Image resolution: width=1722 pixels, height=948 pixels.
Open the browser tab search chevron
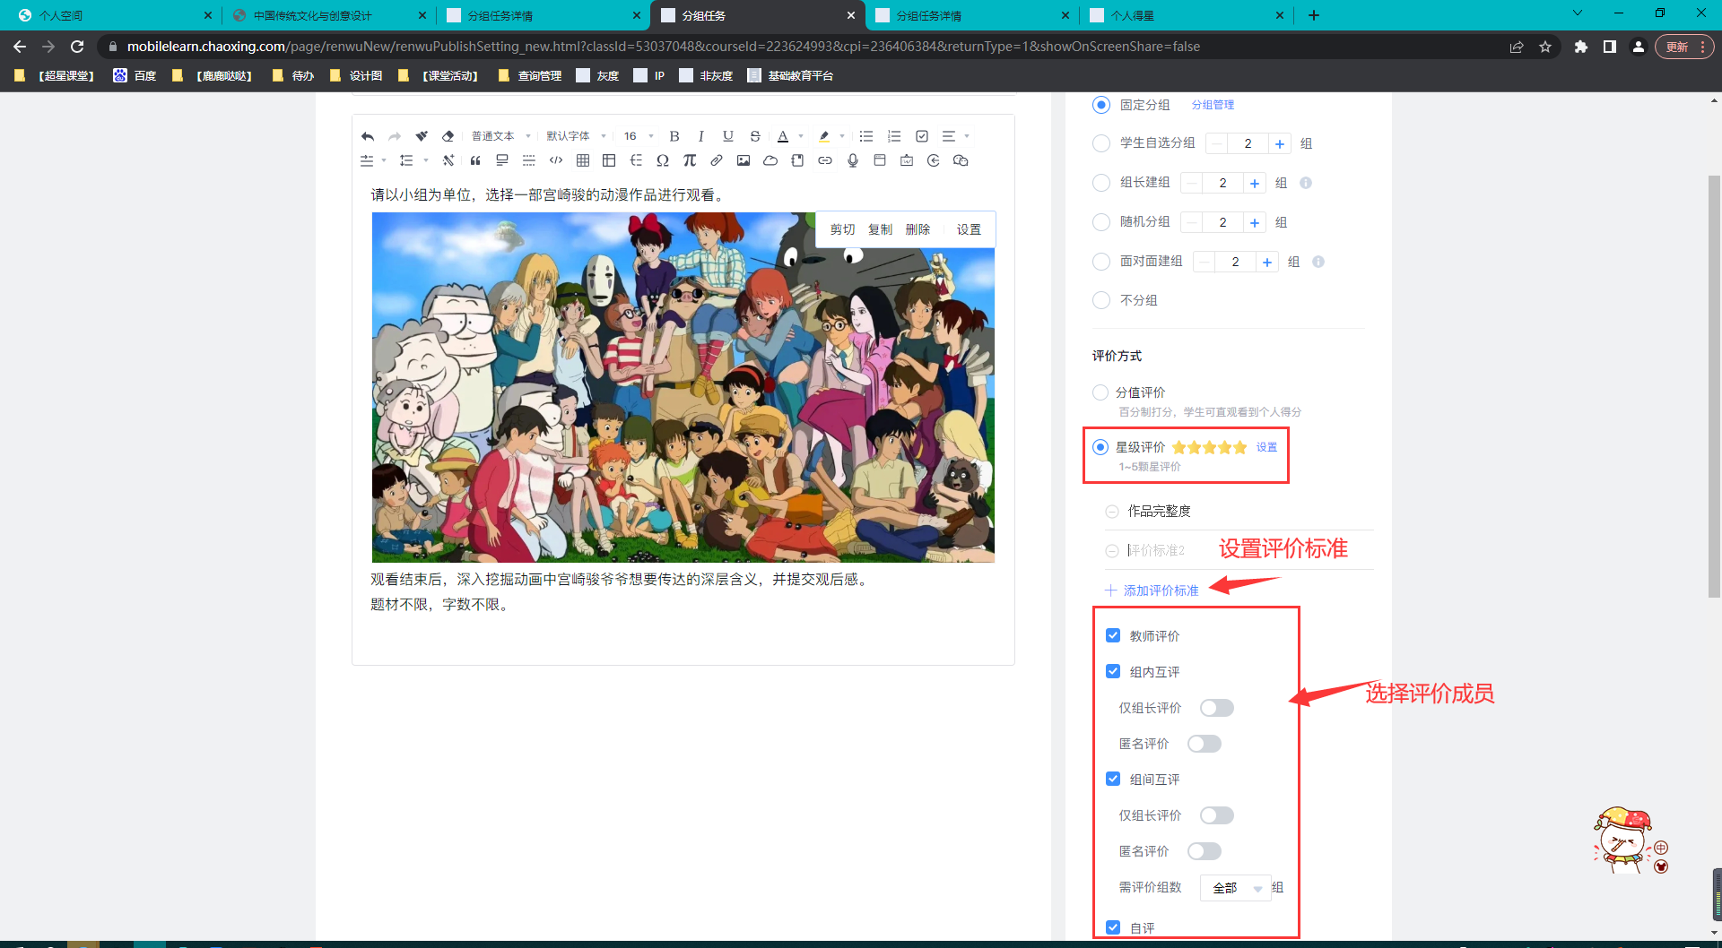1577,13
